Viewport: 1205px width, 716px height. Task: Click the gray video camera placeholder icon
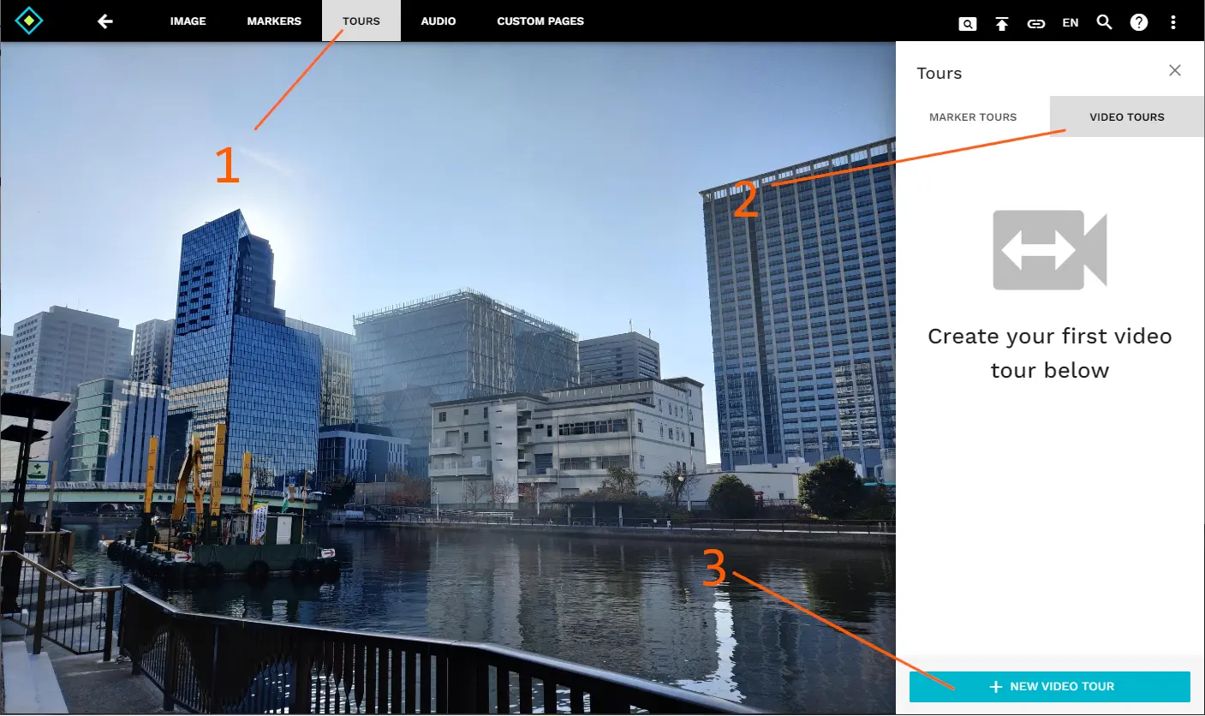(x=1049, y=249)
